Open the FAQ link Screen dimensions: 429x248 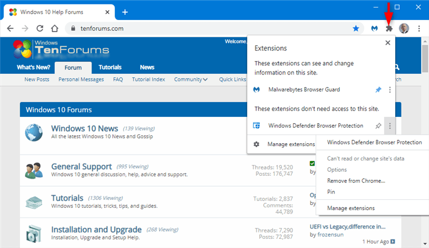click(118, 80)
